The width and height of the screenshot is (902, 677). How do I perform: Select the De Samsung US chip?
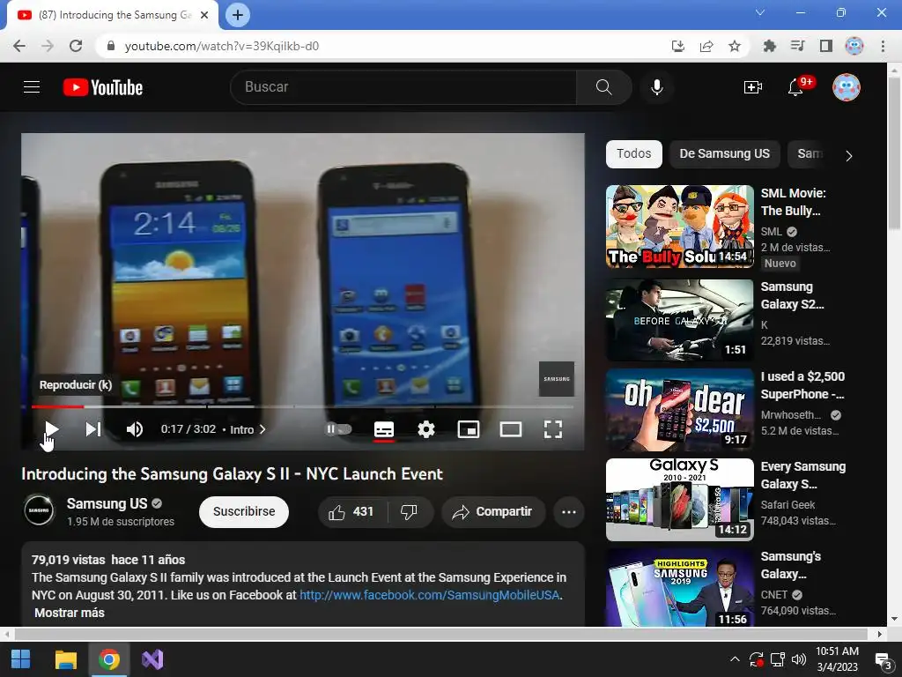click(724, 153)
